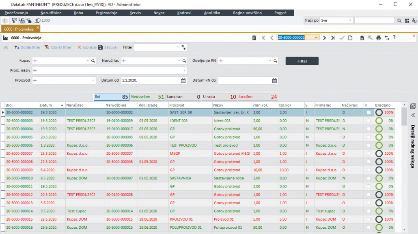Open the Datum RN do calendar picker
The height and width of the screenshot is (234, 418).
(275, 80)
